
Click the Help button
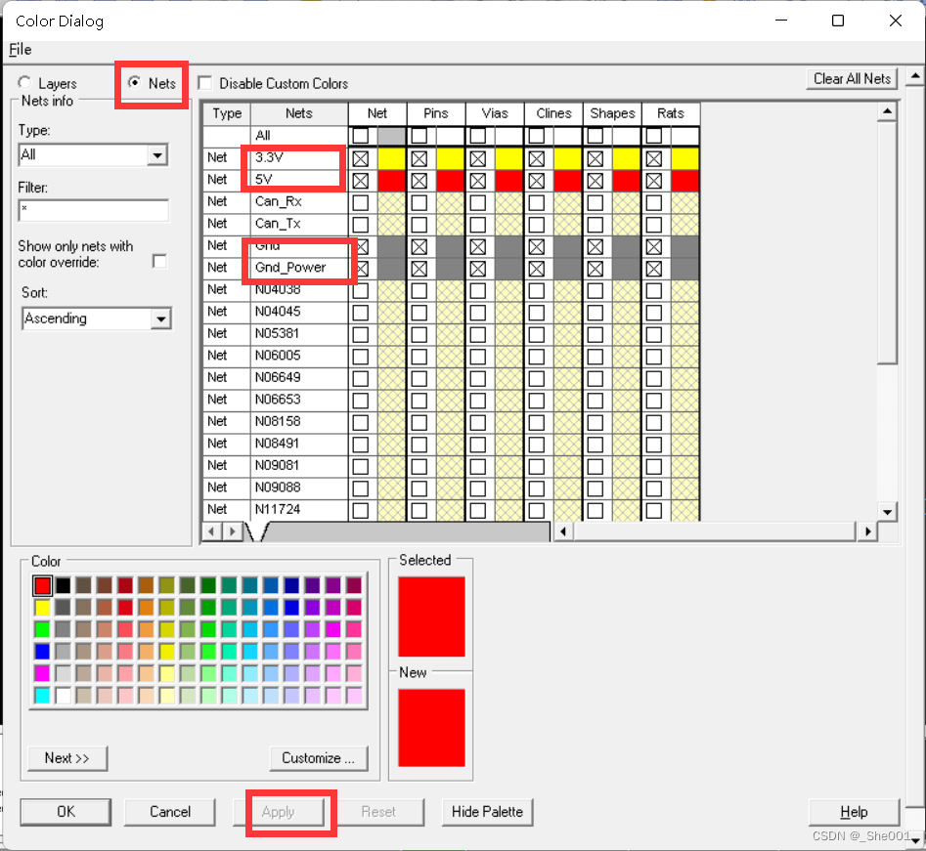(x=853, y=812)
